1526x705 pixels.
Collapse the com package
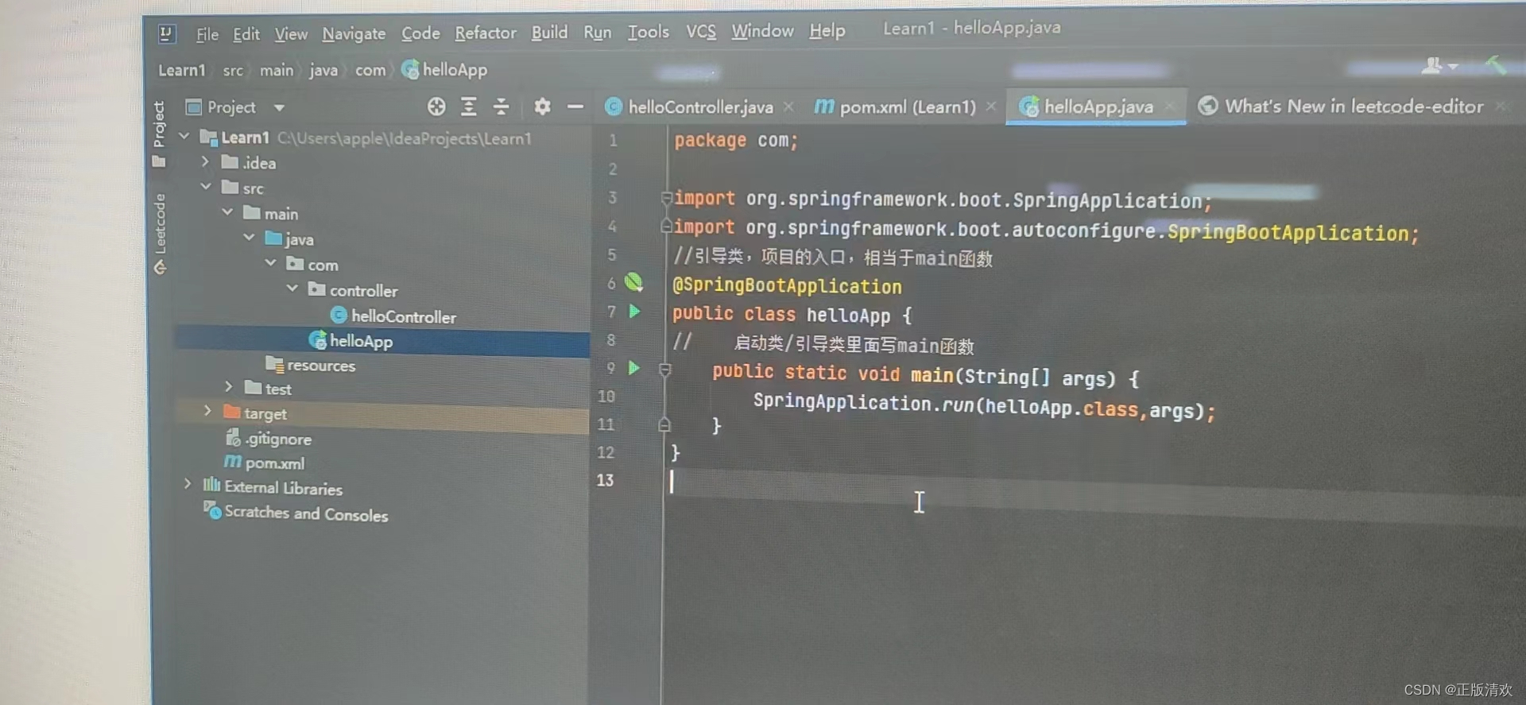click(270, 263)
